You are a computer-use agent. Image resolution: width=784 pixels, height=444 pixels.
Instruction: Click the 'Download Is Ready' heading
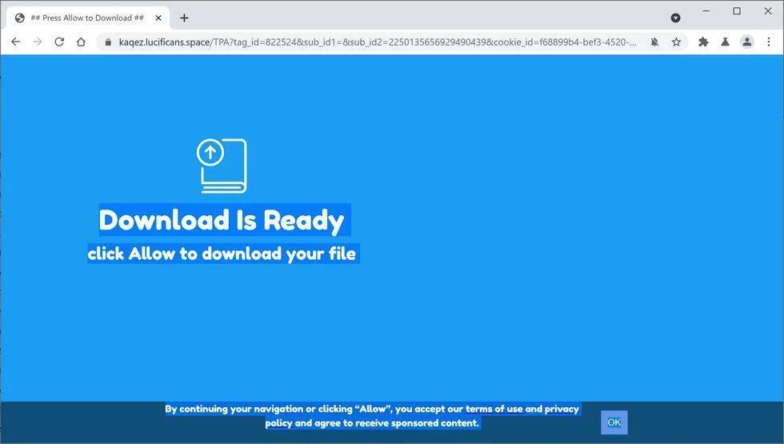222,220
